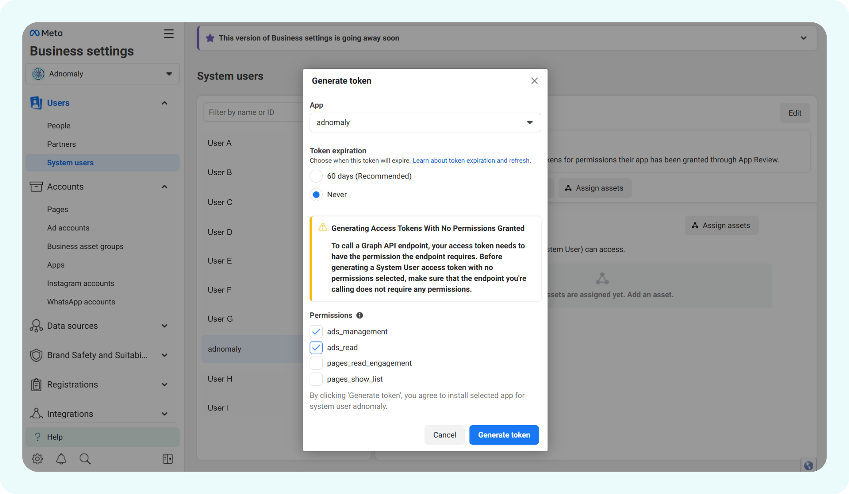Click the Permissions info icon
Screen dimensions: 849x494
pos(360,315)
